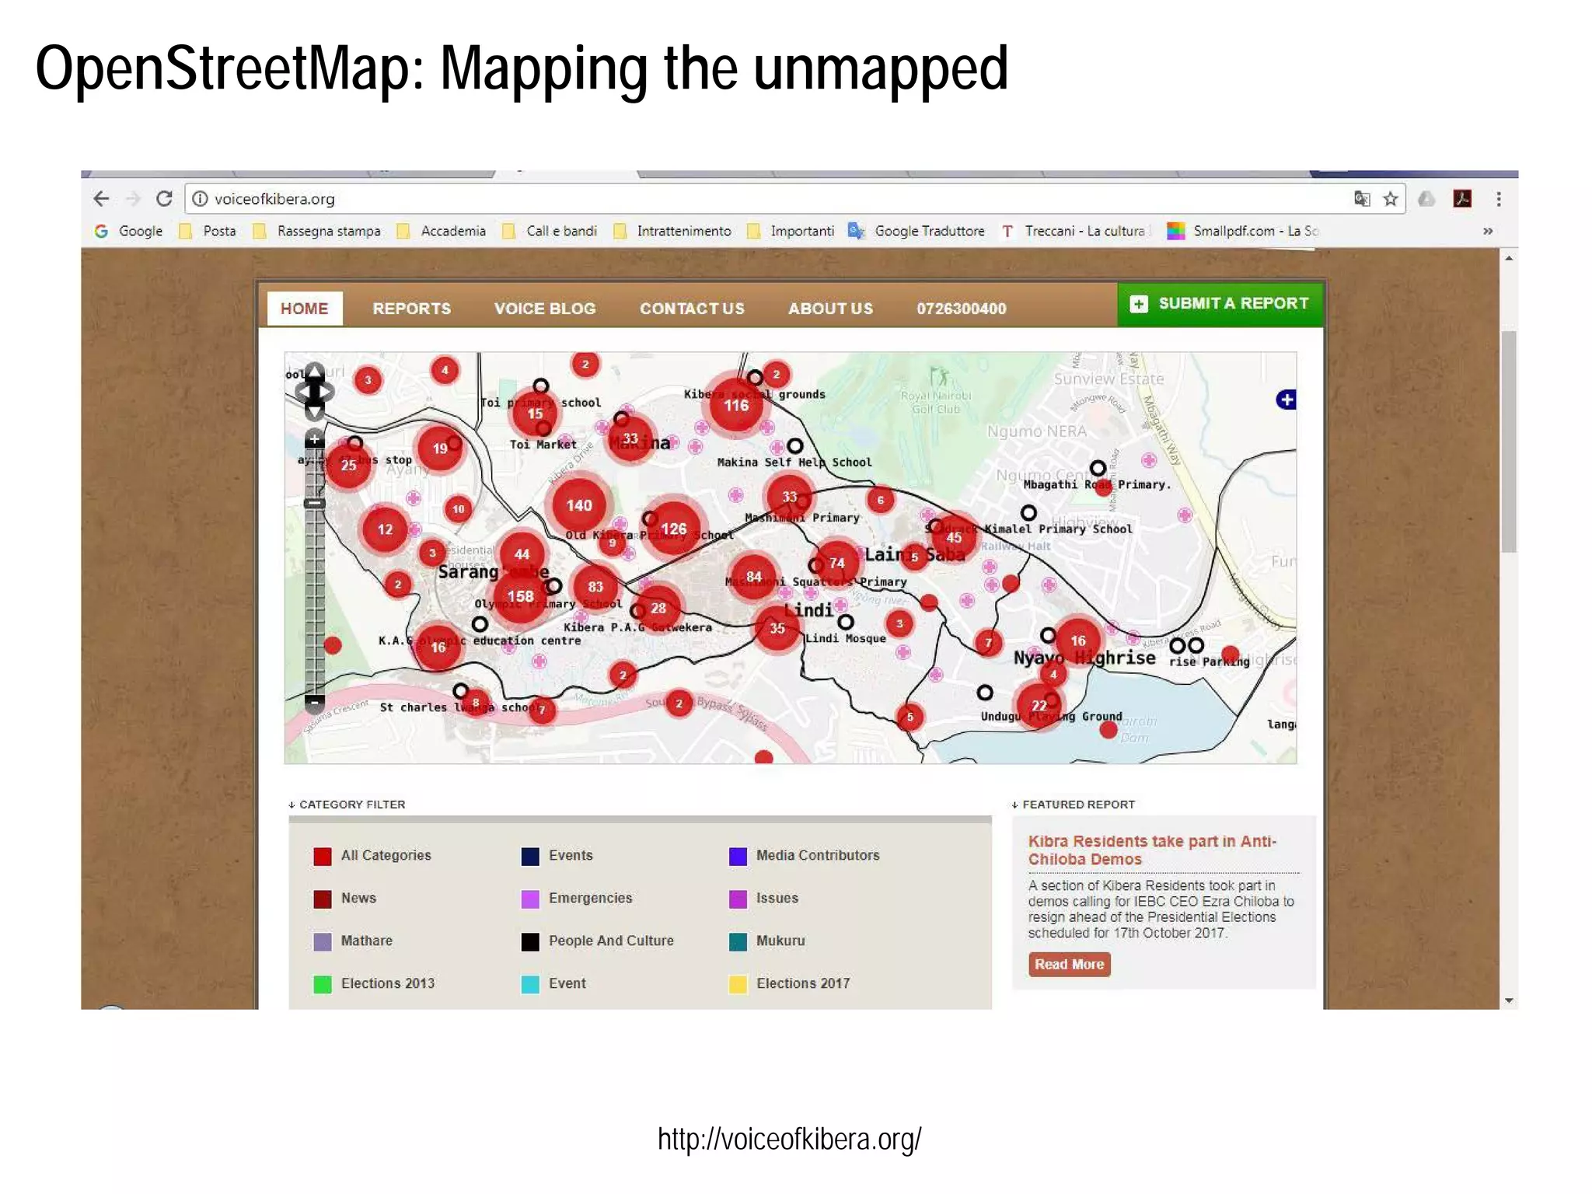This screenshot has width=1592, height=1194.
Task: Open the REPORTS menu item
Action: [412, 309]
